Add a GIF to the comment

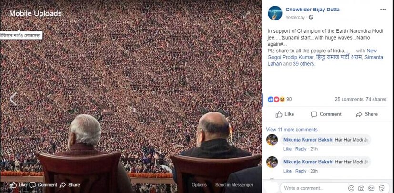[371, 188]
